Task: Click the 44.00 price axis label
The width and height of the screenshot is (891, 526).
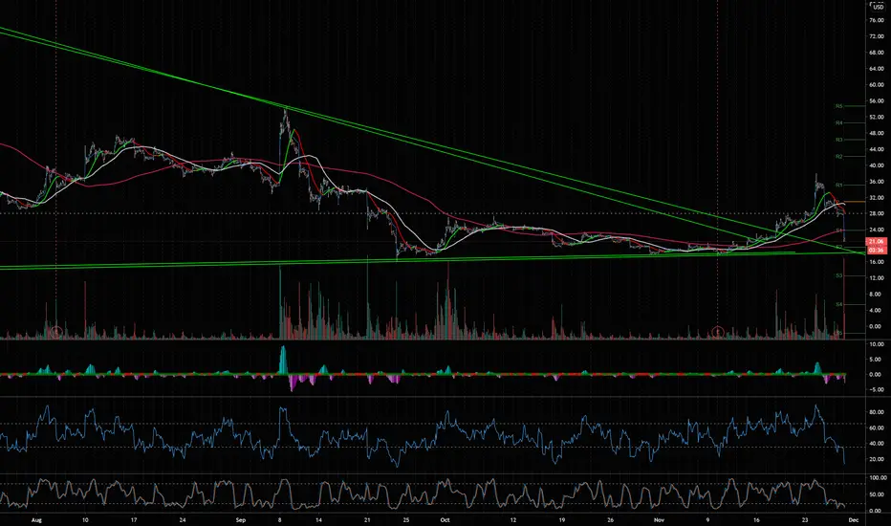Action: coord(877,149)
